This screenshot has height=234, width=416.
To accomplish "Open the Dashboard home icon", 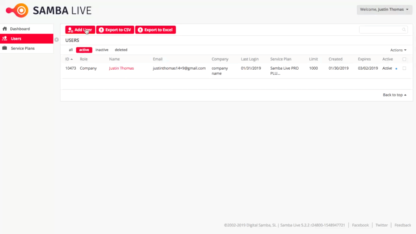I will (x=5, y=29).
